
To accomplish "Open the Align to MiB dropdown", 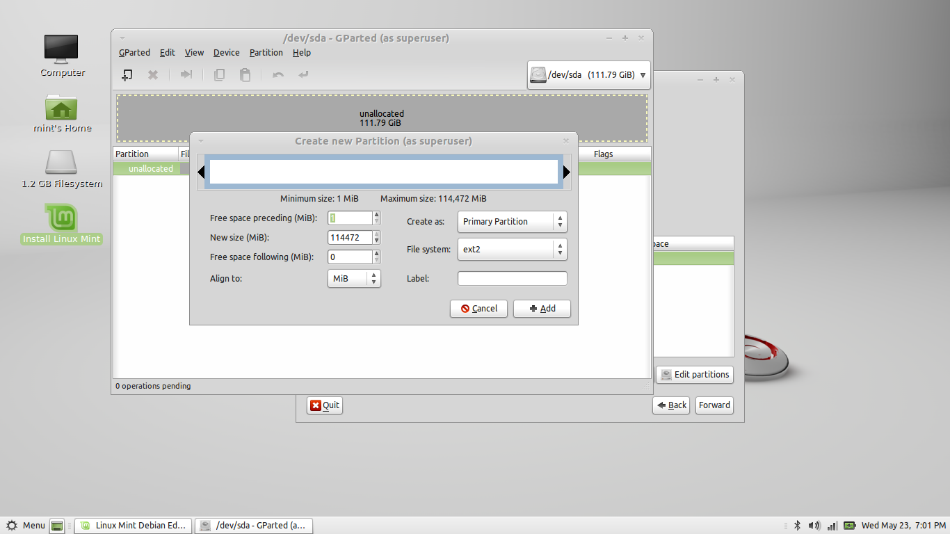I will pos(354,278).
